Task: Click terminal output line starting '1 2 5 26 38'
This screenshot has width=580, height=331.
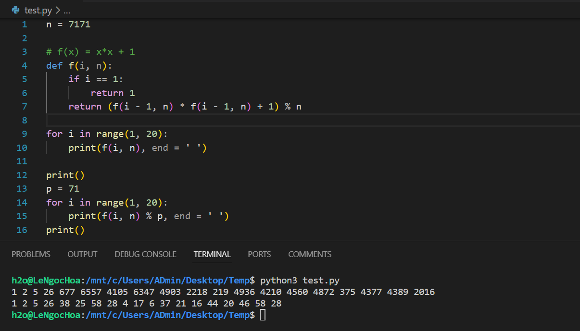Action: [x=147, y=304]
